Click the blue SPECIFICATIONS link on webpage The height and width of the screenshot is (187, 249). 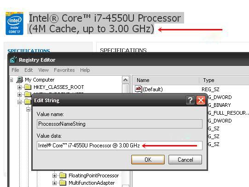pos(29,51)
